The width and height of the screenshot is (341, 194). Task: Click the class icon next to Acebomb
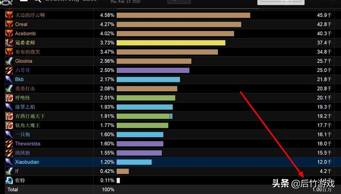click(9, 34)
